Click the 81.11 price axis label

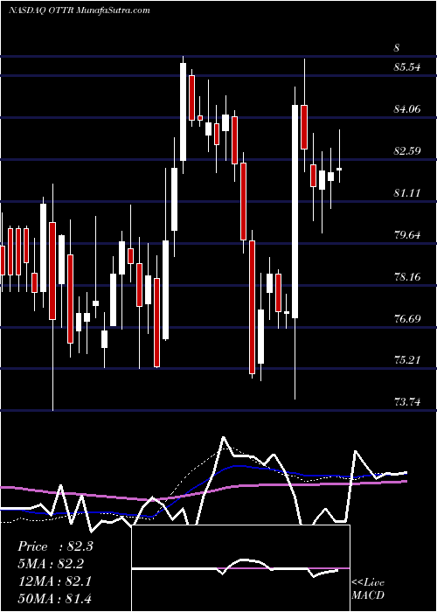point(408,193)
